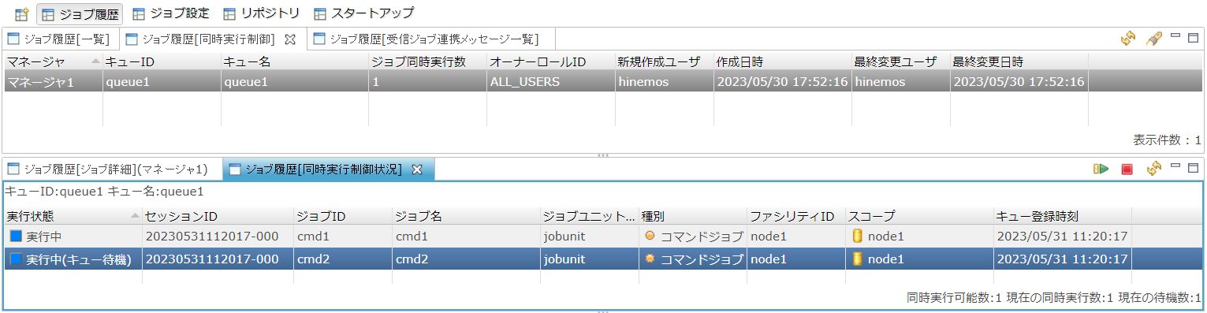Maximize the lower status panel
The image size is (1207, 313).
tap(1193, 166)
